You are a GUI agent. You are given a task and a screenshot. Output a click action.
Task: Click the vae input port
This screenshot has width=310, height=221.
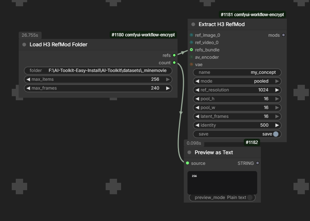pos(192,64)
